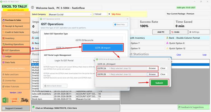Choose Quick Option 12
The width and height of the screenshot is (211, 112).
click(x=188, y=48)
